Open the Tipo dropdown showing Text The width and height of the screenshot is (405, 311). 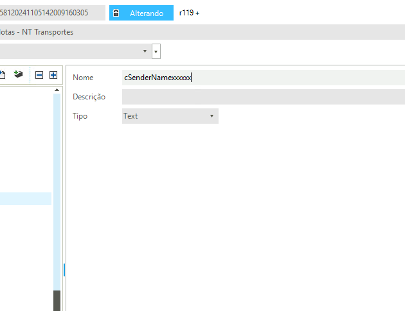point(170,116)
